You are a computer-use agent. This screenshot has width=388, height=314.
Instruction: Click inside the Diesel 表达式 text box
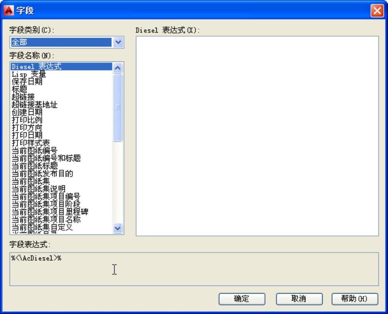click(257, 136)
